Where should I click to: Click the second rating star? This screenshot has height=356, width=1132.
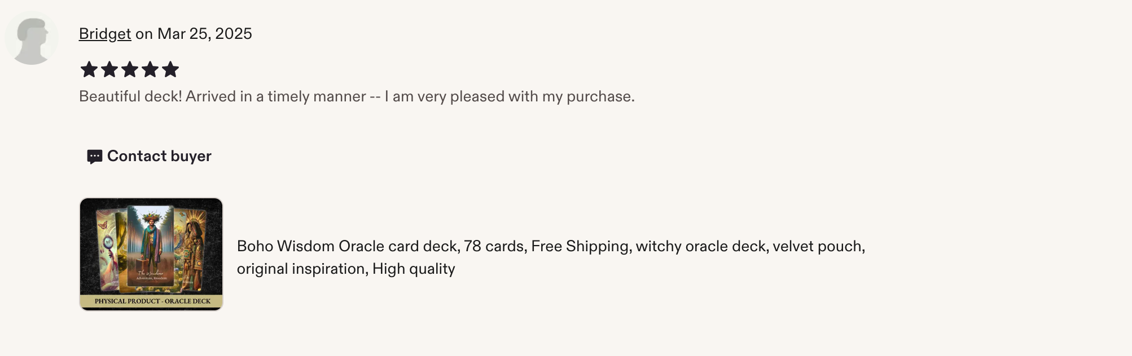click(109, 69)
